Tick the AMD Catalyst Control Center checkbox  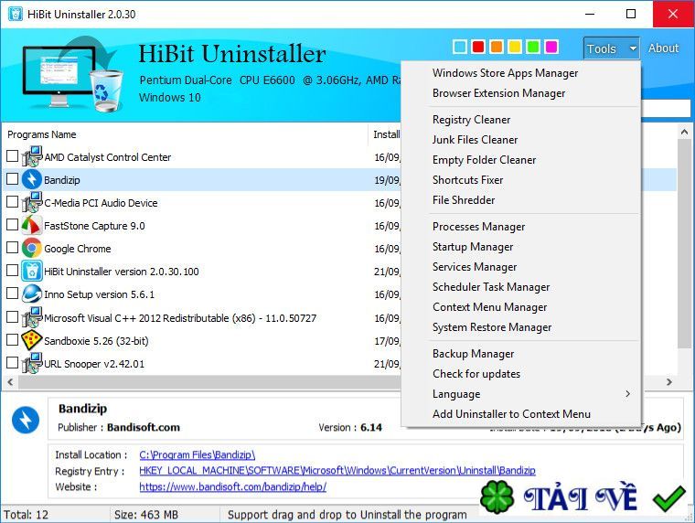(x=13, y=155)
